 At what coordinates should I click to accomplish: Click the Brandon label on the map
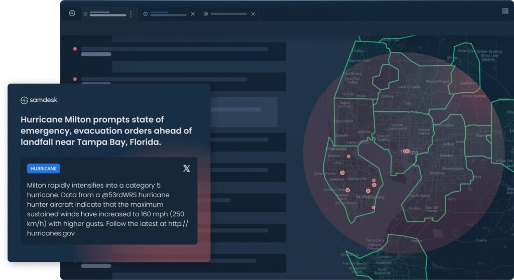[445, 156]
